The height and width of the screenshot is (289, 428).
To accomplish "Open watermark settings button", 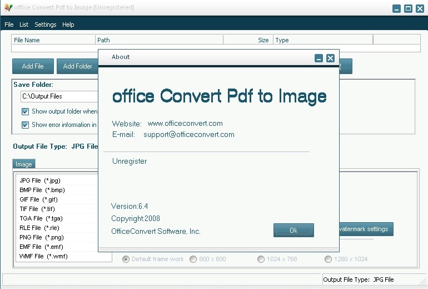I will pyautogui.click(x=366, y=229).
